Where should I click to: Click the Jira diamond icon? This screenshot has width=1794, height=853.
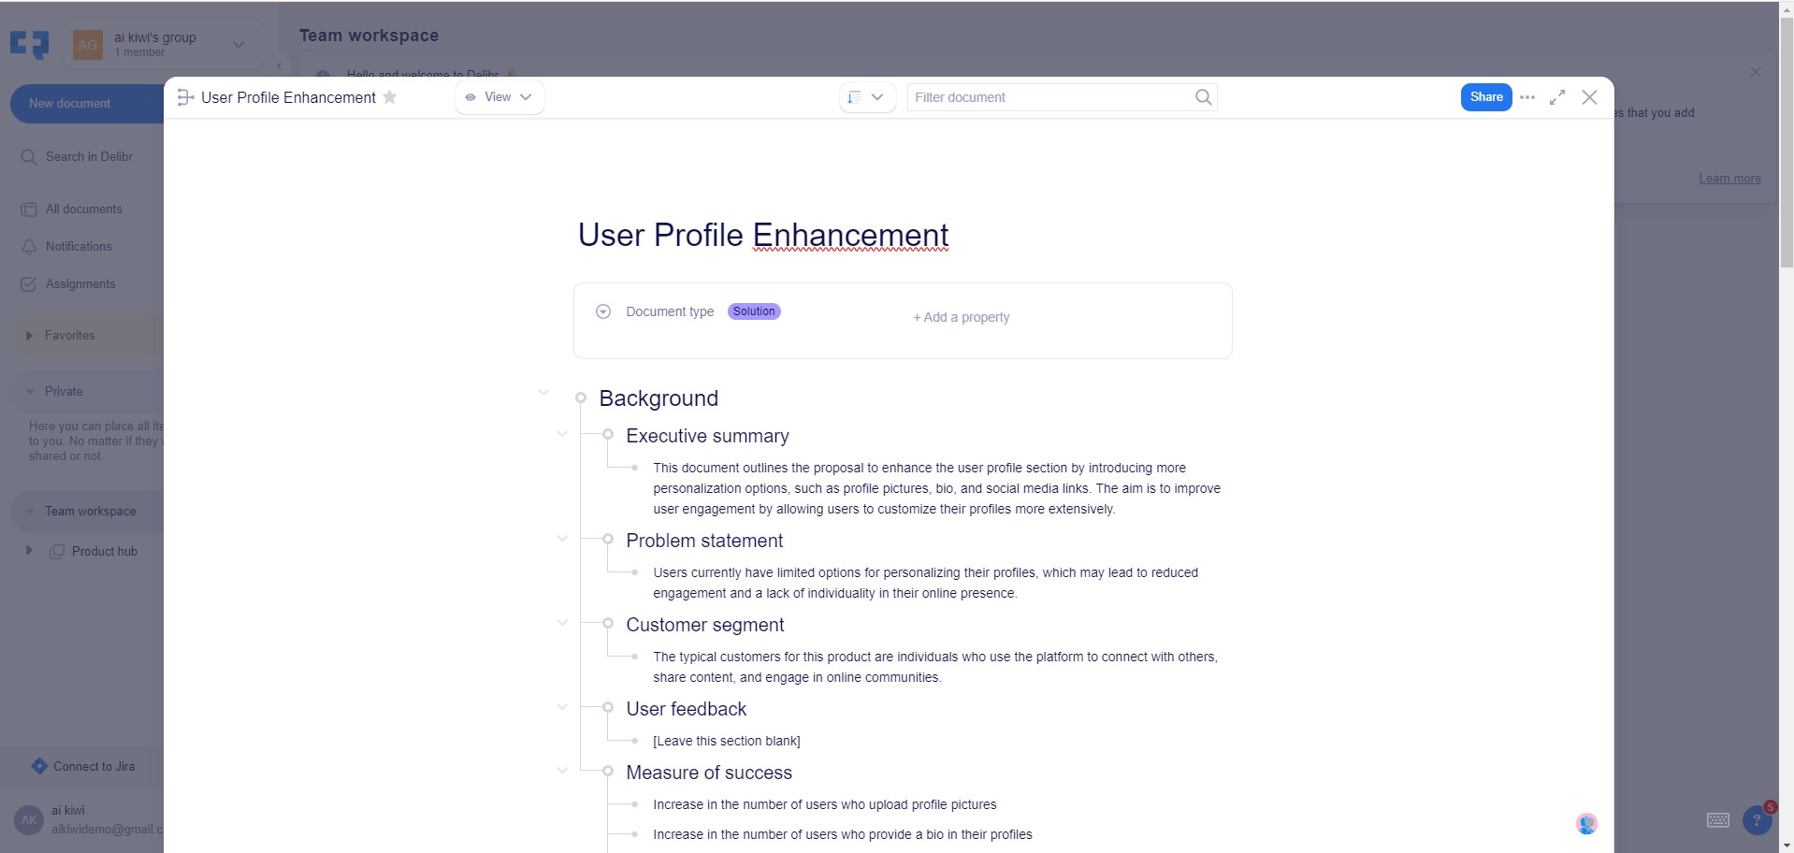point(39,766)
